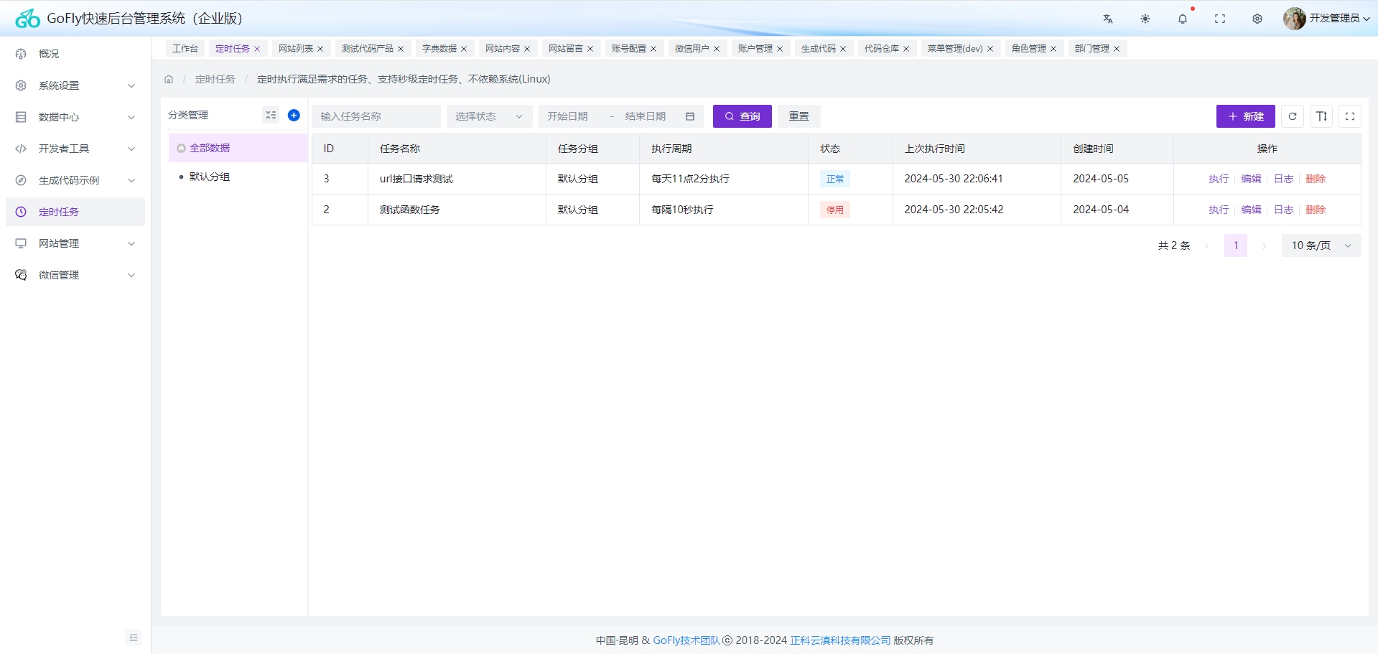Click the GoFly logo icon

(27, 19)
